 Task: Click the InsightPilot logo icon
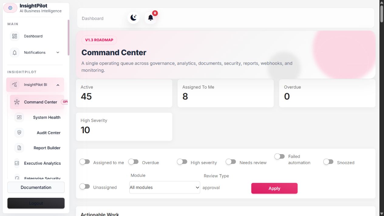click(x=10, y=8)
